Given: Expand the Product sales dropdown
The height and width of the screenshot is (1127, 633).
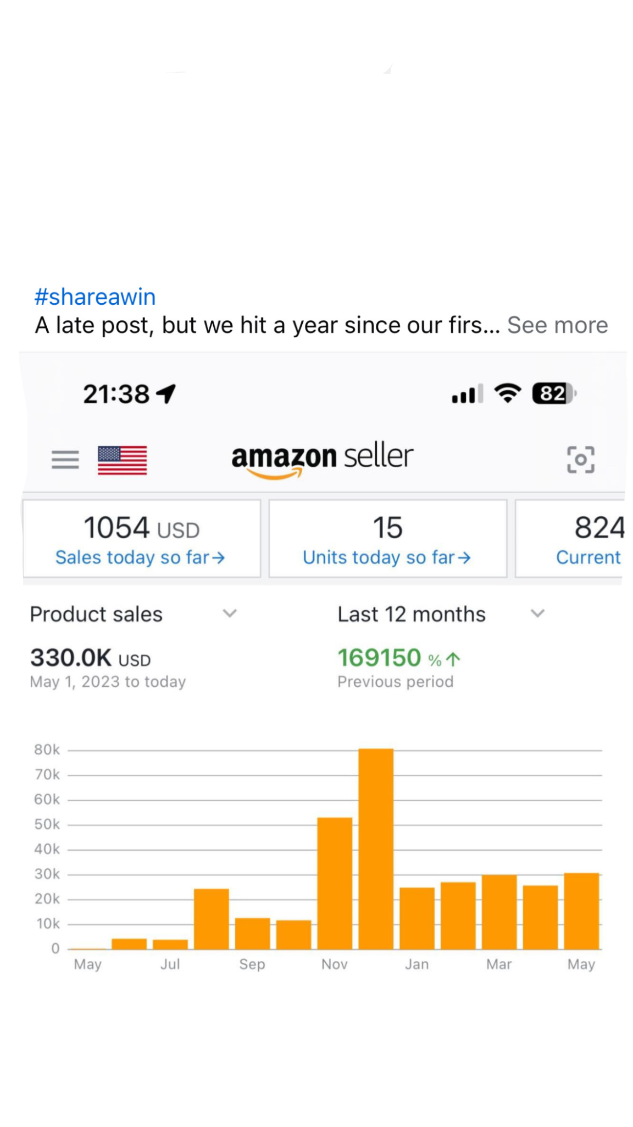Looking at the screenshot, I should (x=229, y=614).
